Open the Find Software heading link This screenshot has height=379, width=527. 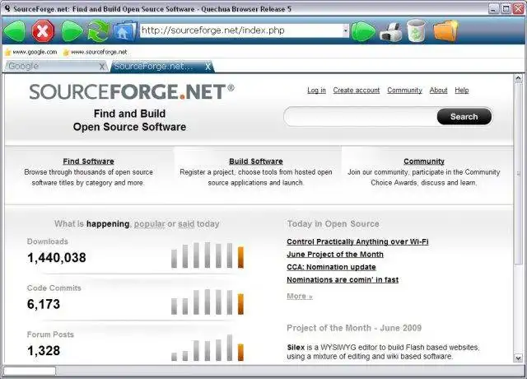(88, 161)
